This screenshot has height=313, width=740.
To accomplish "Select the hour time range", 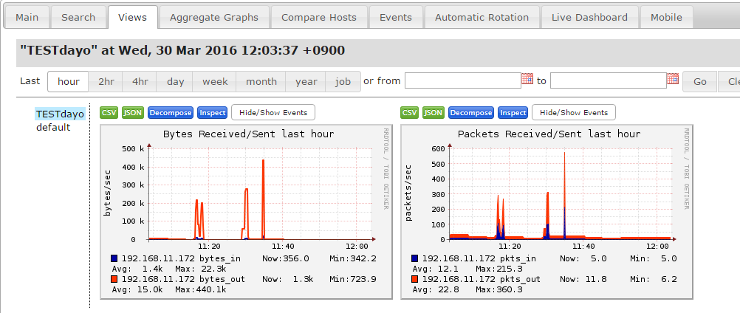I will click(69, 81).
